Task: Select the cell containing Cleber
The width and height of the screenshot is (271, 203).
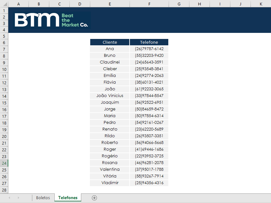Action: tap(110, 69)
